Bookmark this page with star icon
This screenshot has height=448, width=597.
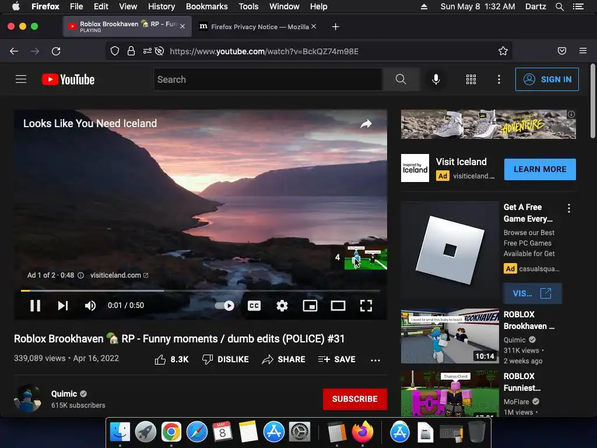pos(503,51)
